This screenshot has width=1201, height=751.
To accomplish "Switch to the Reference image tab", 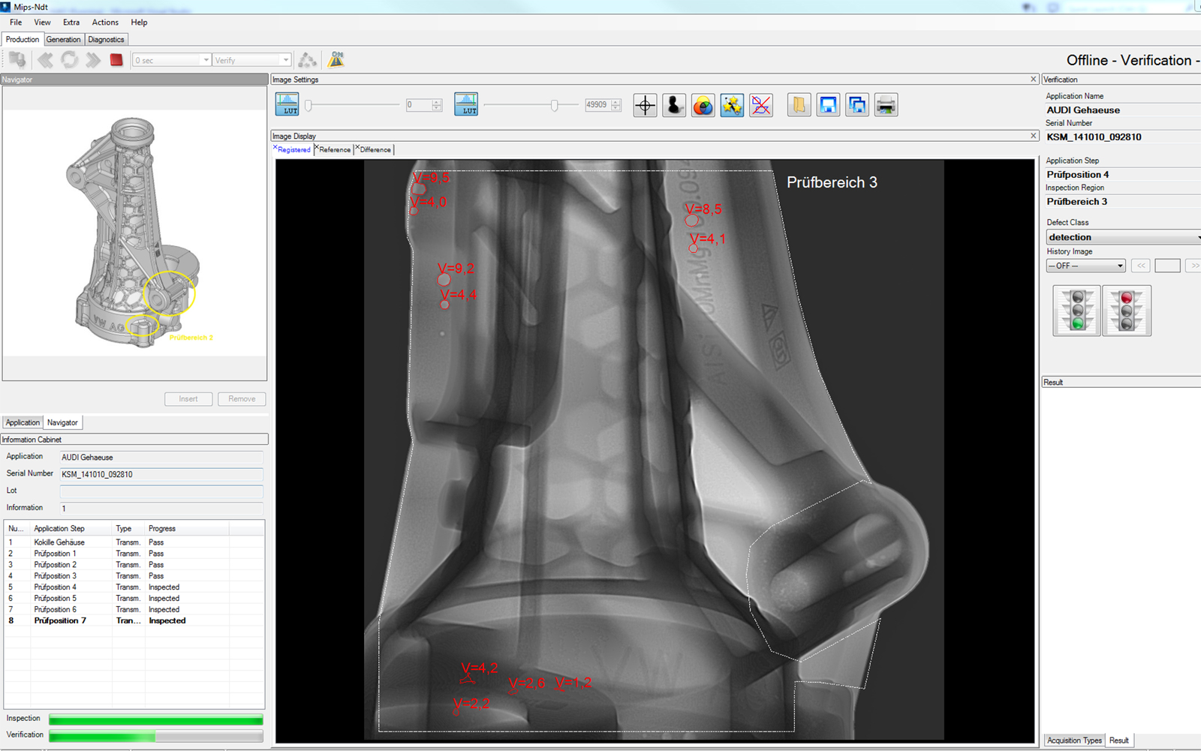I will pyautogui.click(x=334, y=150).
